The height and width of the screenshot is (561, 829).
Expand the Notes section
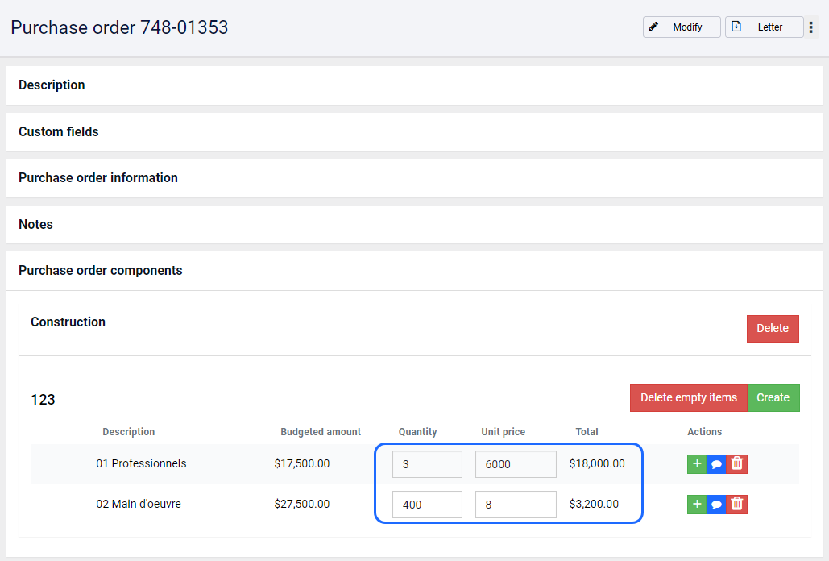pyautogui.click(x=414, y=224)
